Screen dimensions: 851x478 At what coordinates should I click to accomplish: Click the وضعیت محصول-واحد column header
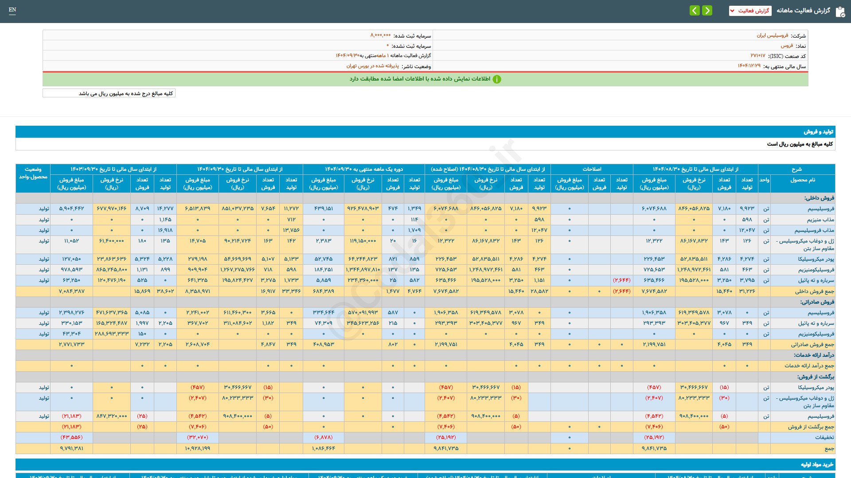(x=33, y=173)
